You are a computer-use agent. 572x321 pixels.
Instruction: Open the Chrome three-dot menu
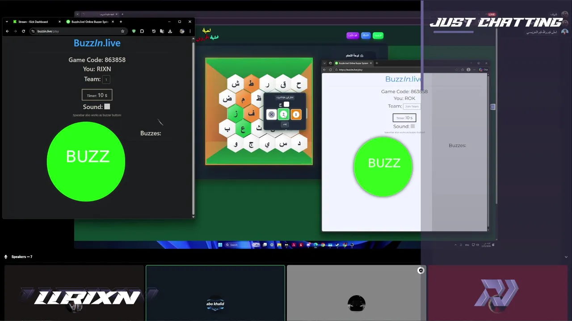(190, 31)
